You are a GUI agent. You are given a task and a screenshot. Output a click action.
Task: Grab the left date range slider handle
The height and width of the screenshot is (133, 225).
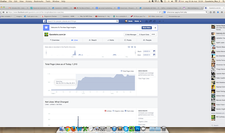click(46, 53)
